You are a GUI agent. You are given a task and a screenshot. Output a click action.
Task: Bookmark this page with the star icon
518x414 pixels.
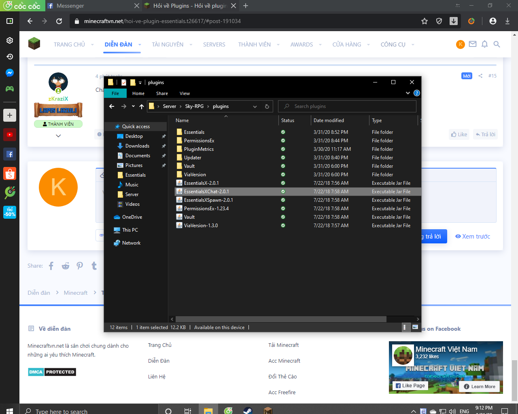point(425,21)
